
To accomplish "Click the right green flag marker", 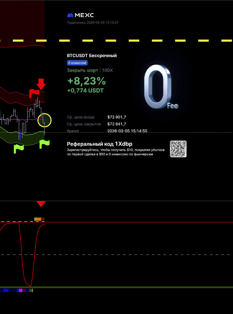I will (44, 144).
